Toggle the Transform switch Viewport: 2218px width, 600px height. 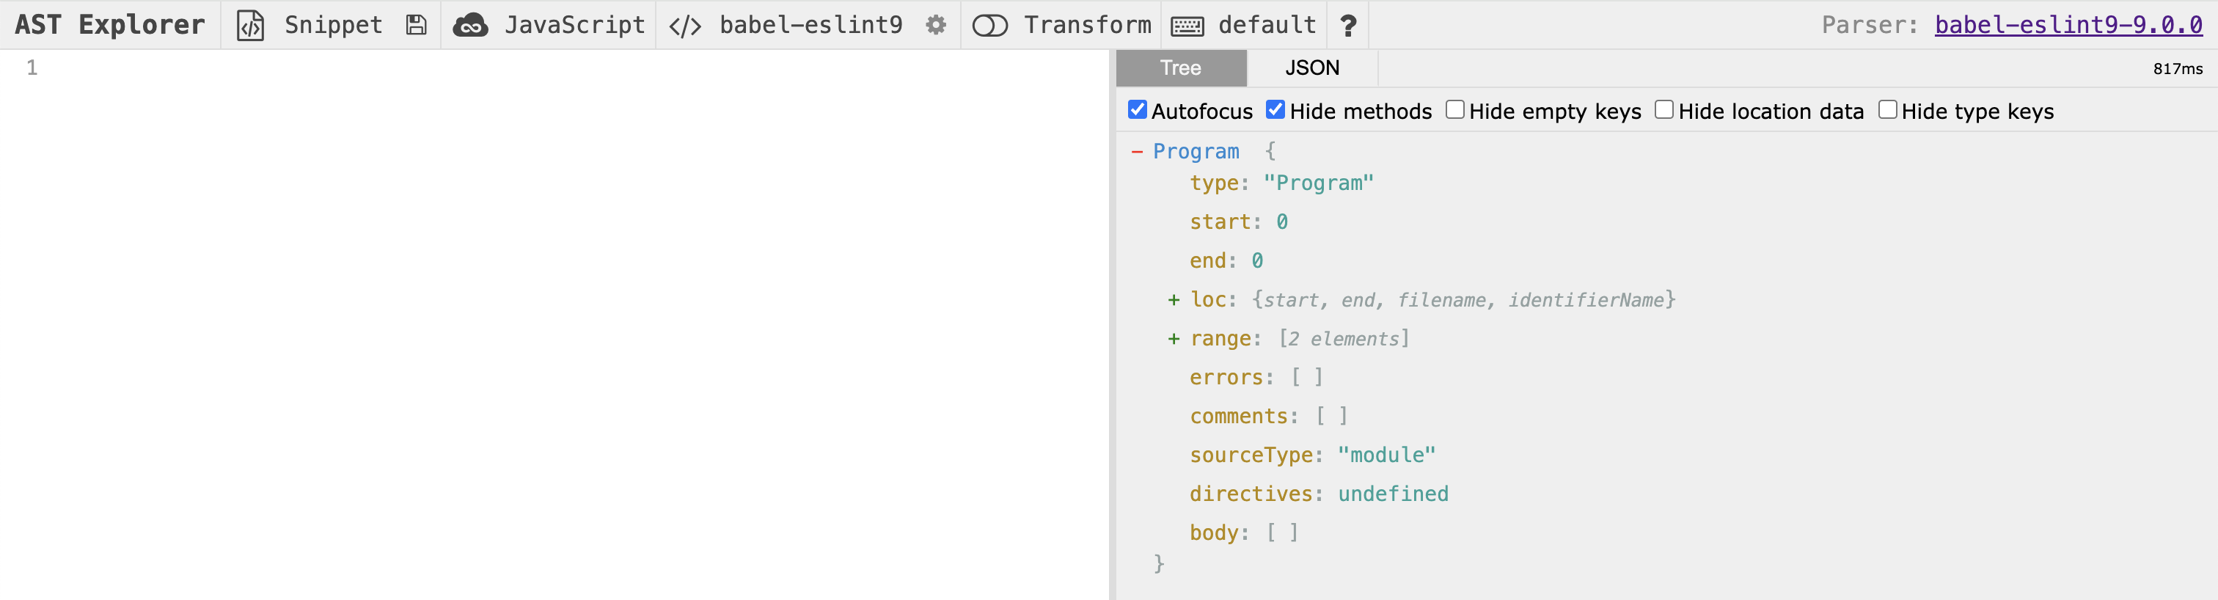[989, 26]
